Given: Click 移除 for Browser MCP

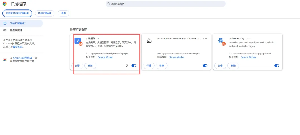Looking at the screenshot, I should click(162, 66).
